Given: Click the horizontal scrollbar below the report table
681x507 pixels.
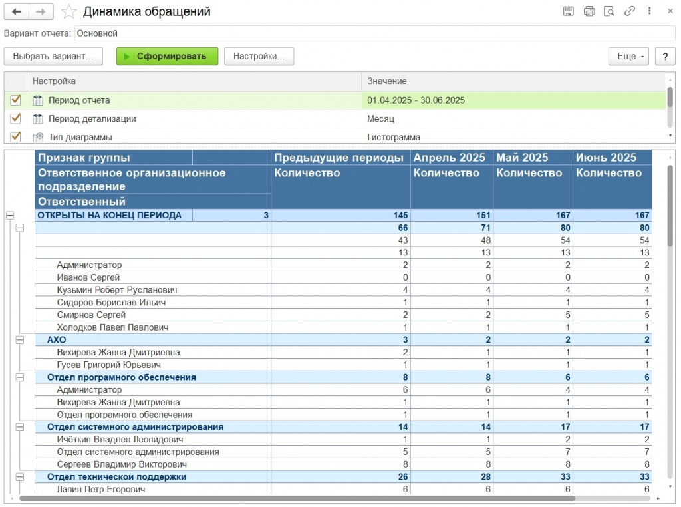Looking at the screenshot, I should (297, 498).
